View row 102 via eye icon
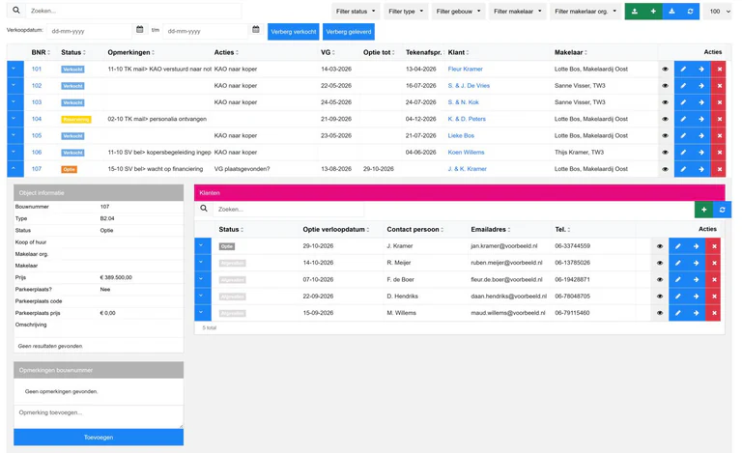 tap(665, 86)
